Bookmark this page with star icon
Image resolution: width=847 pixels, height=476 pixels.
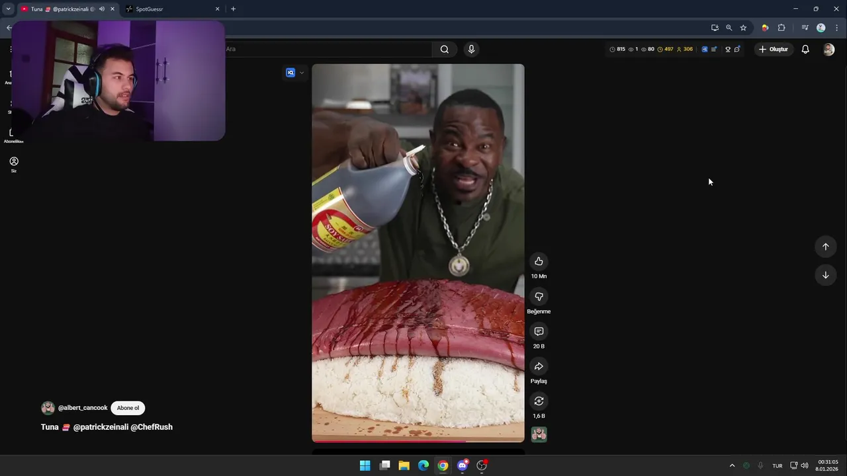tap(743, 28)
